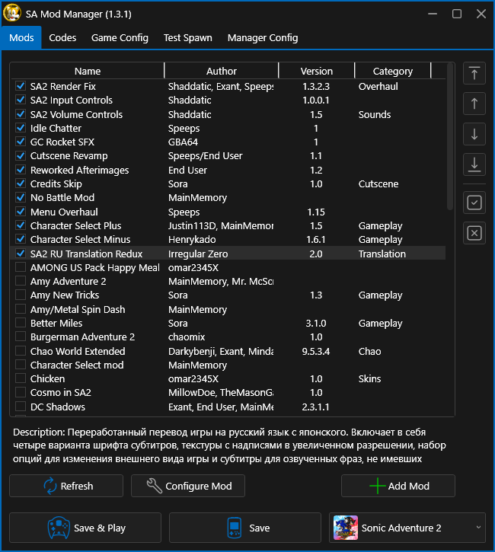Select the SA2 Volume Controls row

tap(228, 114)
